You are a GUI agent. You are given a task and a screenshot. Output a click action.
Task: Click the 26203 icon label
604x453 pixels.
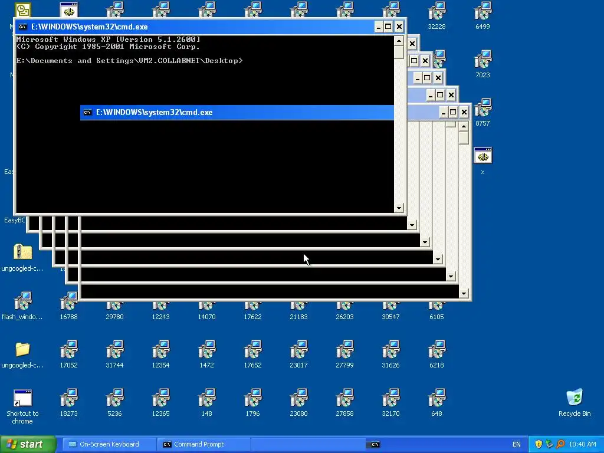click(x=344, y=317)
